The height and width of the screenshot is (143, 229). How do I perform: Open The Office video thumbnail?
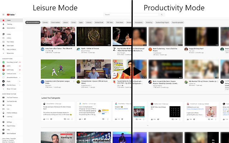click(58, 36)
